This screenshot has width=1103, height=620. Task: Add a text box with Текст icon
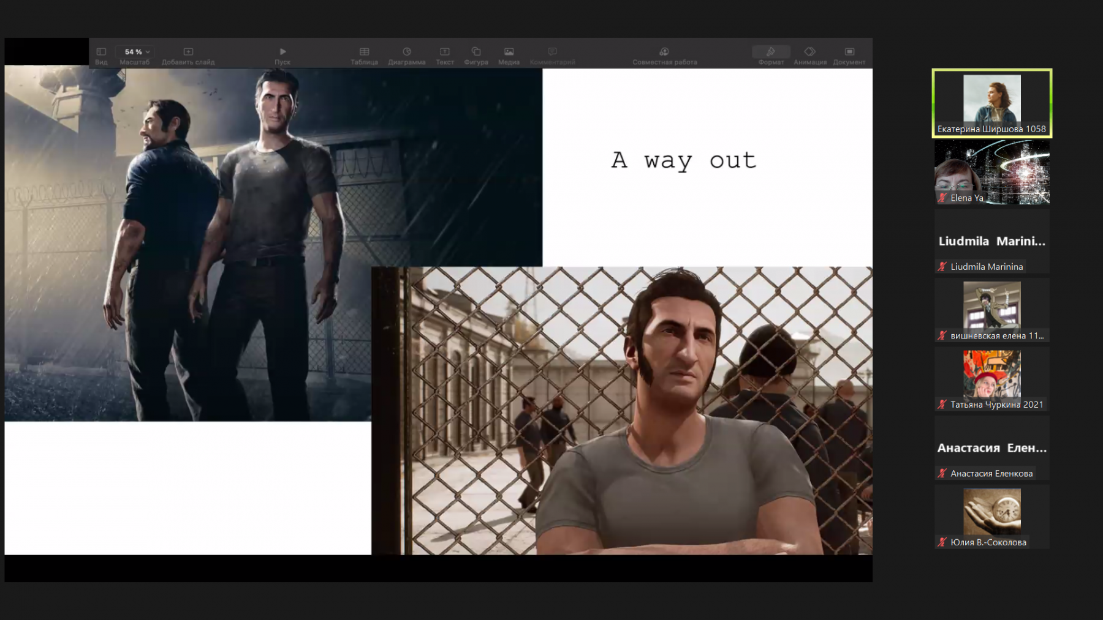point(445,52)
